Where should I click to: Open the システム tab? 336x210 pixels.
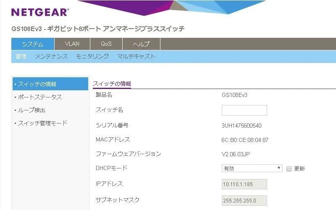point(33,44)
